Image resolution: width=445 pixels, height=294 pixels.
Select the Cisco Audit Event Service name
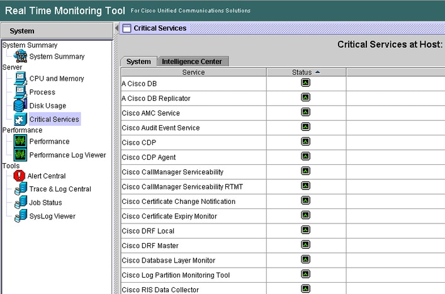pos(161,128)
